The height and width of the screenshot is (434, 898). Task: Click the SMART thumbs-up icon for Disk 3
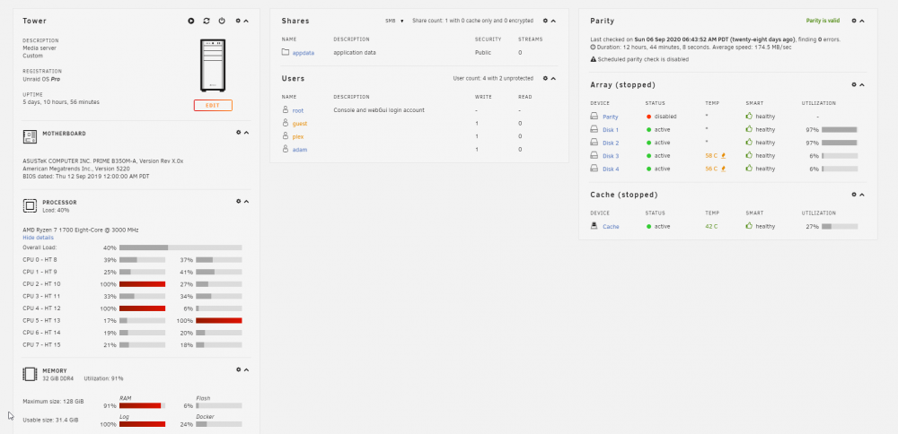tap(749, 155)
